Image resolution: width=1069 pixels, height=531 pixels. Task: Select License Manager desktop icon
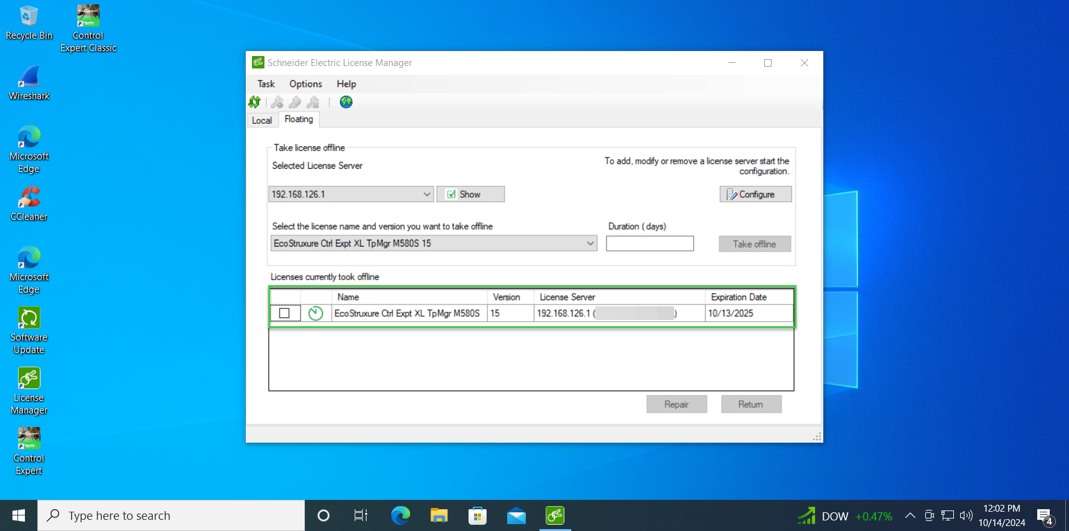[x=29, y=391]
